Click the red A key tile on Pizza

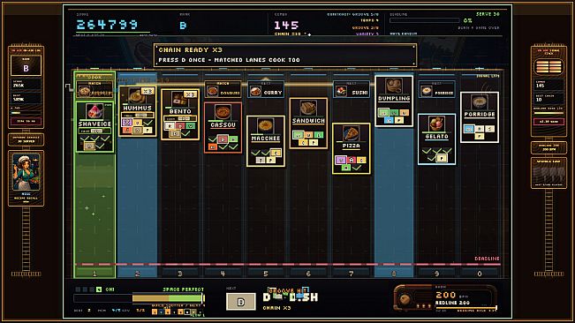click(x=352, y=160)
